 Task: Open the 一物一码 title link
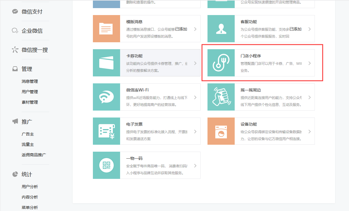134,158
